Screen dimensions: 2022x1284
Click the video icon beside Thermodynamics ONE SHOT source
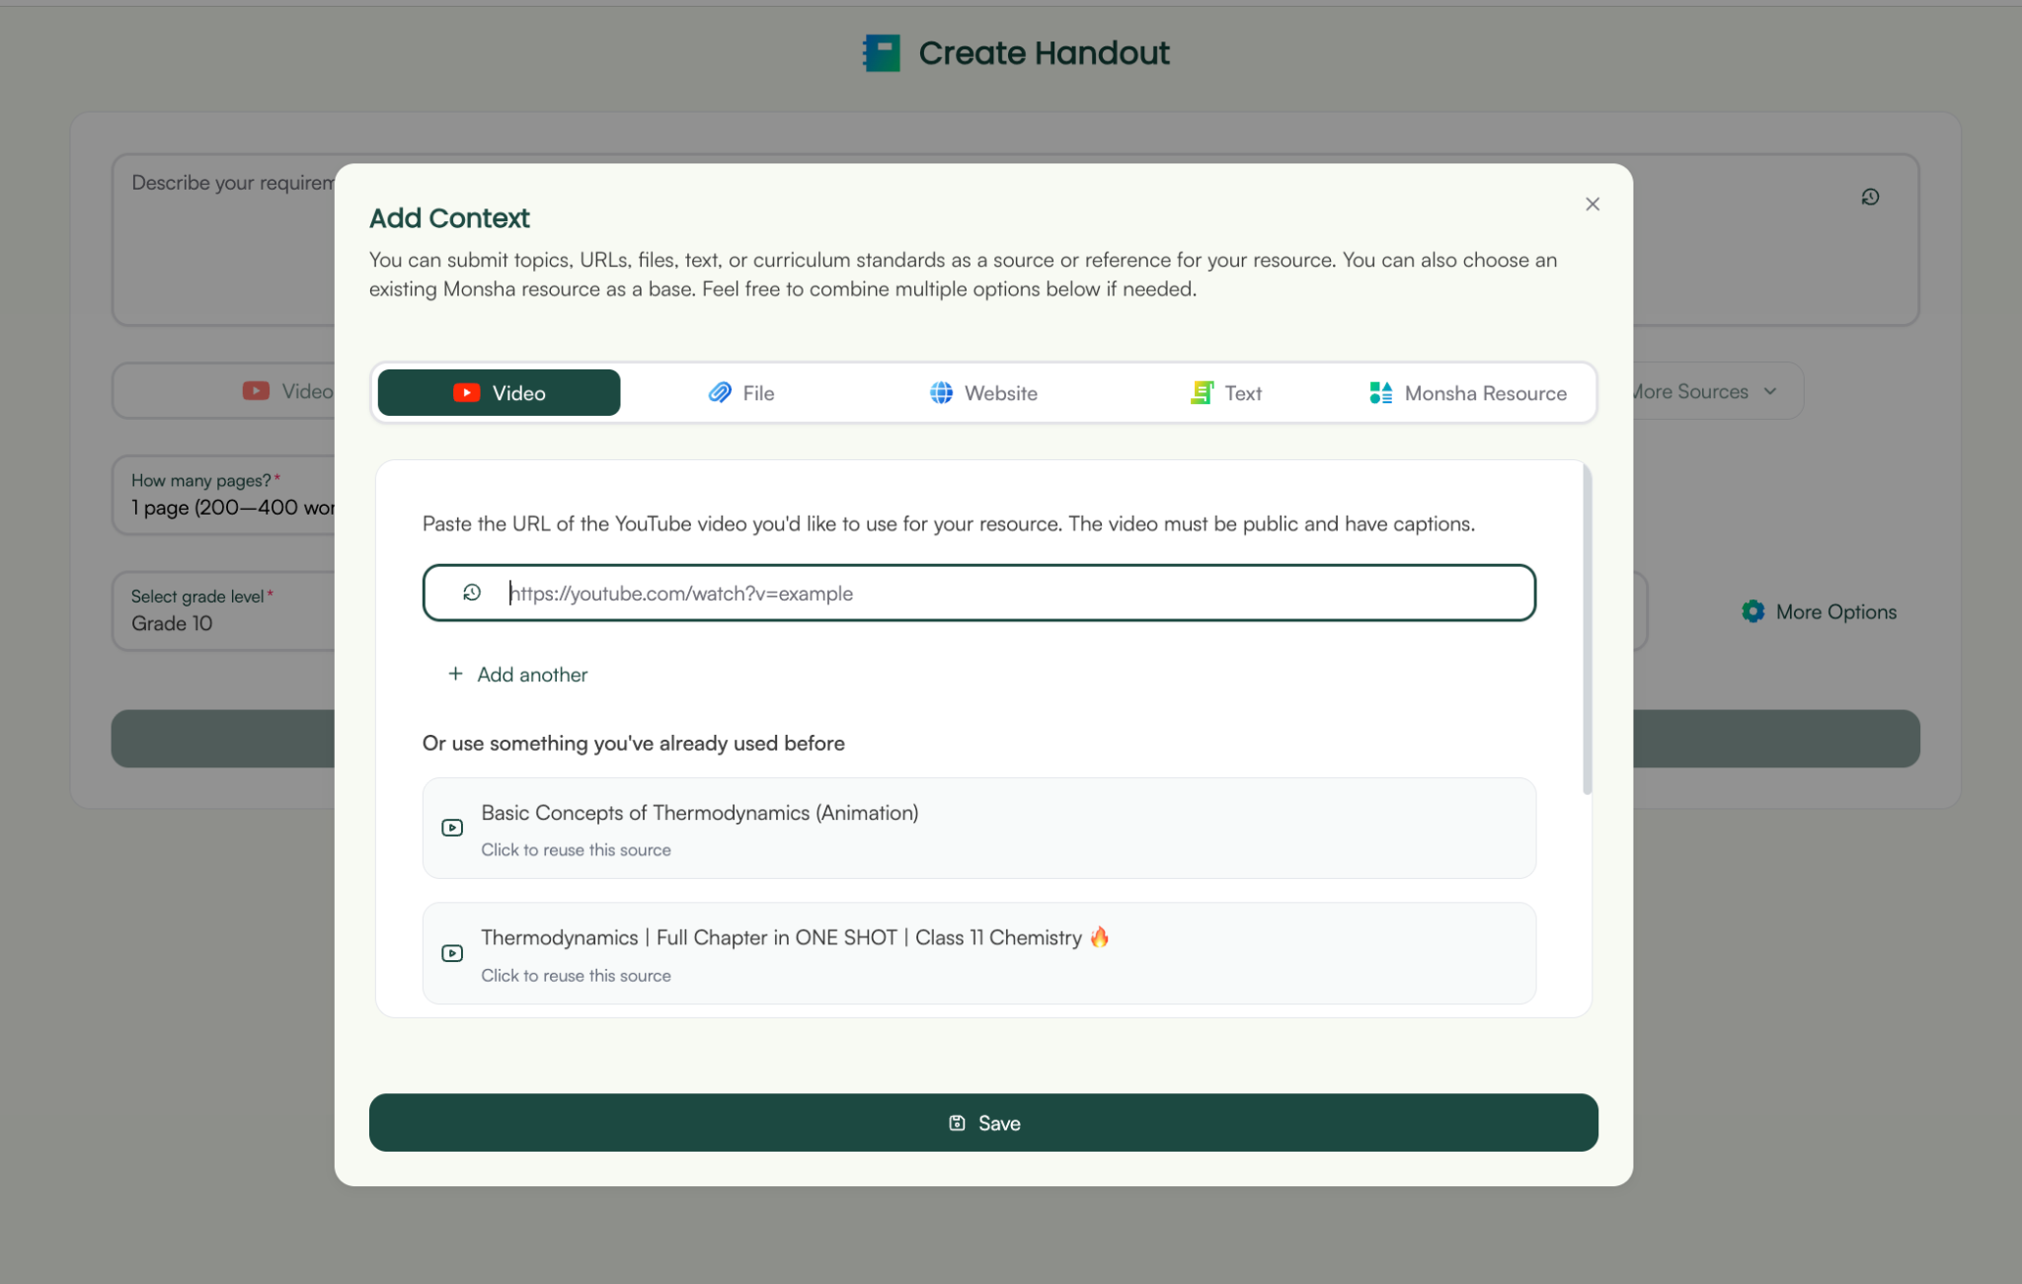pos(452,953)
